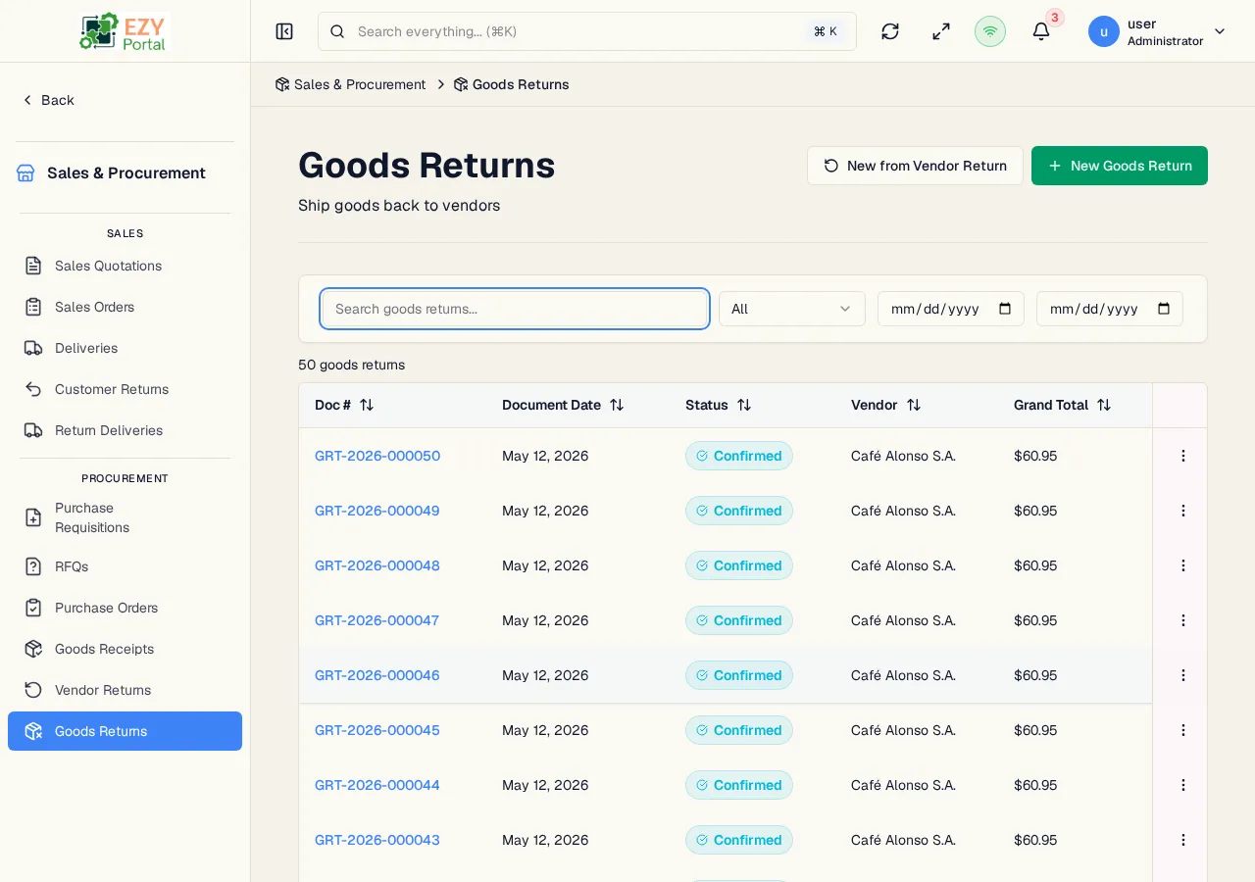This screenshot has width=1255, height=882.
Task: Click the refresh icon in top bar
Action: tap(890, 31)
